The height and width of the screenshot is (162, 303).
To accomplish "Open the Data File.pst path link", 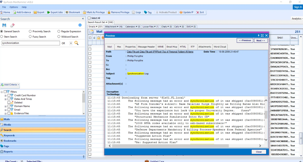I will pyautogui.click(x=160, y=52).
